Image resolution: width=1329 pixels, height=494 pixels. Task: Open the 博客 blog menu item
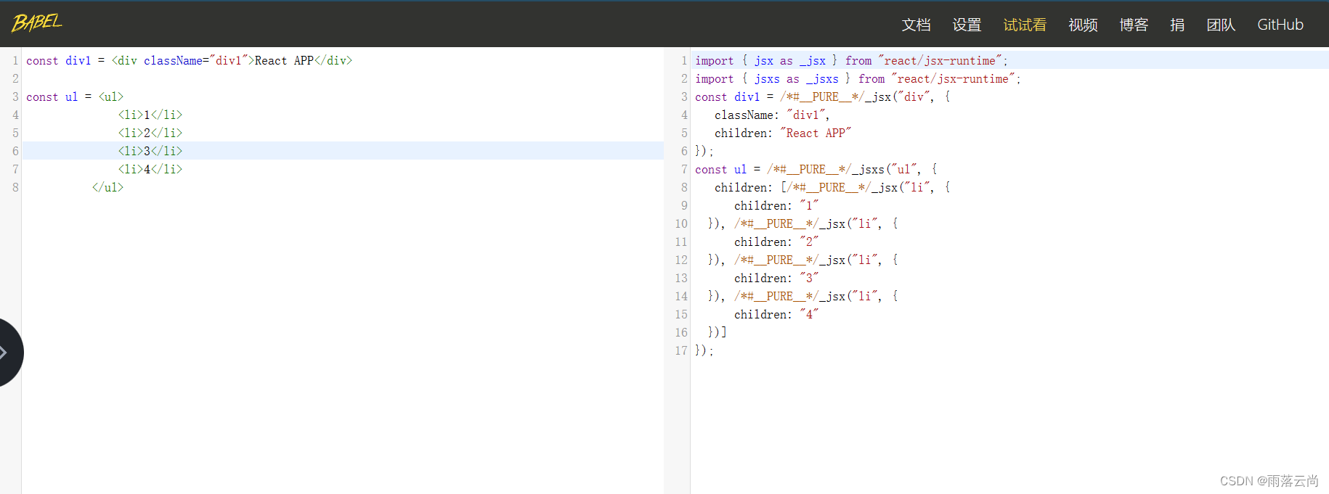tap(1134, 25)
